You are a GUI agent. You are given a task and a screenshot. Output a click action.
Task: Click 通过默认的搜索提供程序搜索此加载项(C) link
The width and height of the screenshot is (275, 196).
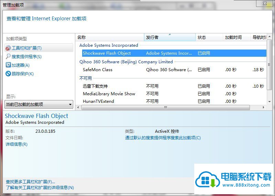pos(163,138)
